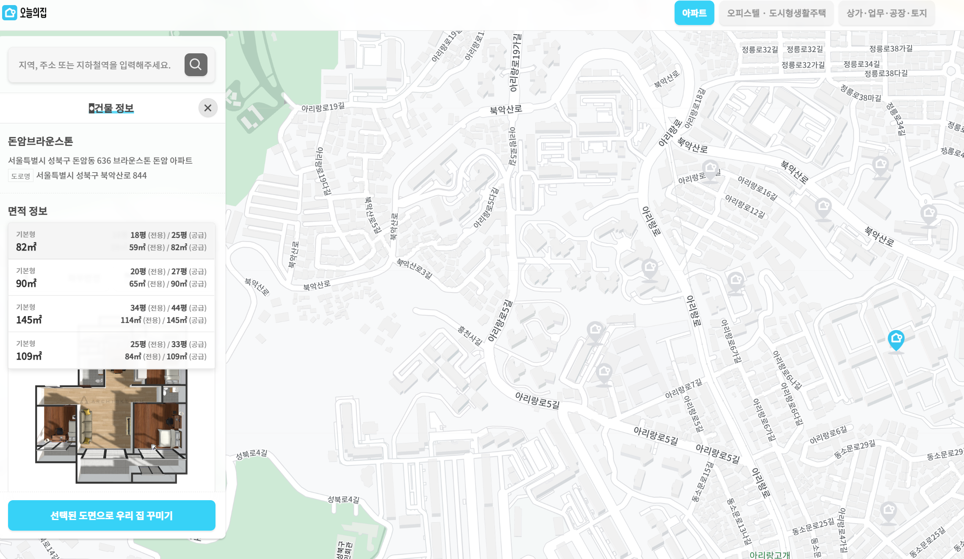Viewport: 964px width, 559px height.
Task: Click gray marker just above 아리랑로12길 label's right end
Action: 823,208
